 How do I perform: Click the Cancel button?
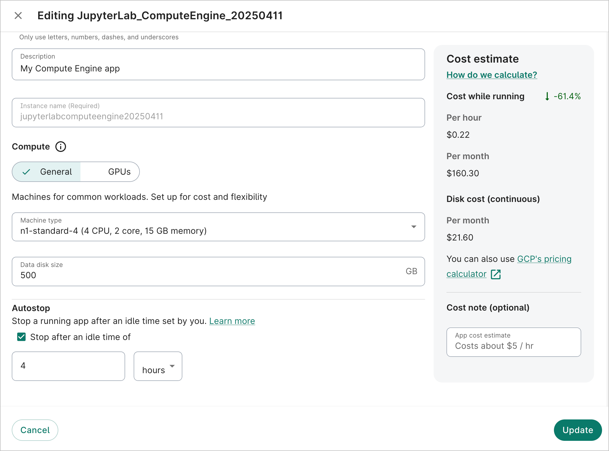pos(35,430)
